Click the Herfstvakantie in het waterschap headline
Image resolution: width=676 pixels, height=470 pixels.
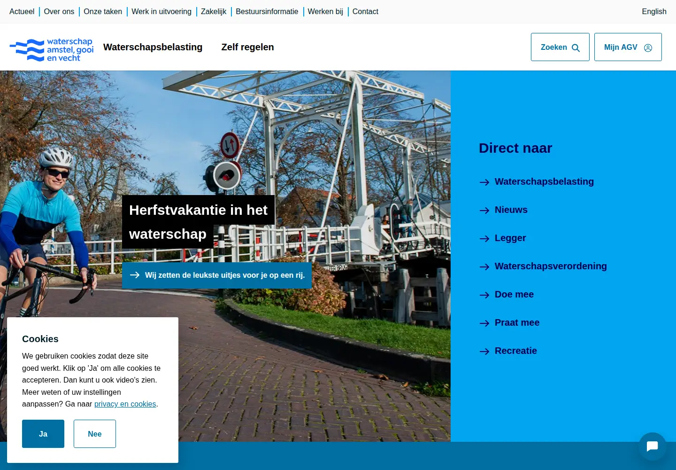198,222
